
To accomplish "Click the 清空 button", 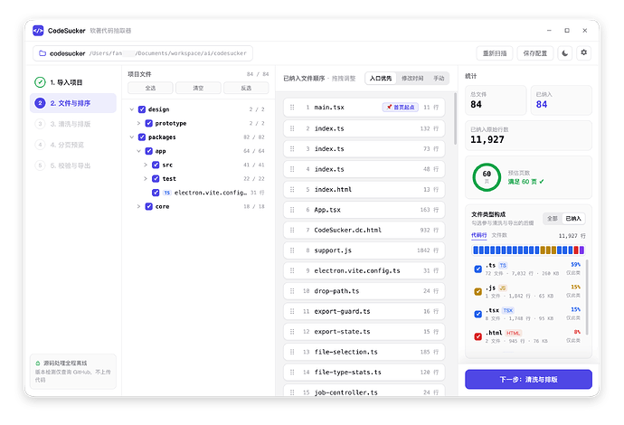I will tap(198, 88).
